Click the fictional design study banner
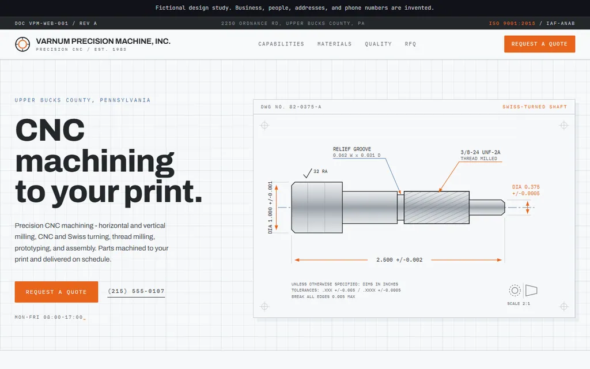Viewport: 590px width, 369px height. click(x=294, y=8)
